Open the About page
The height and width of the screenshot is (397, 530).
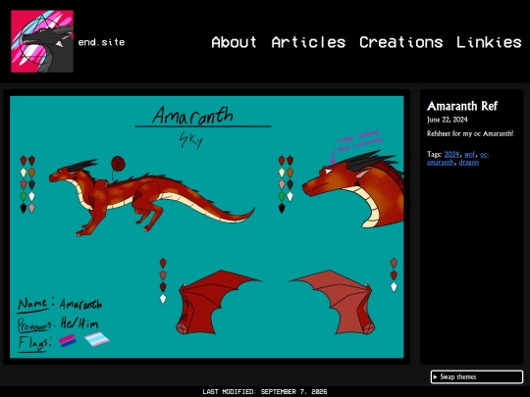pyautogui.click(x=234, y=42)
